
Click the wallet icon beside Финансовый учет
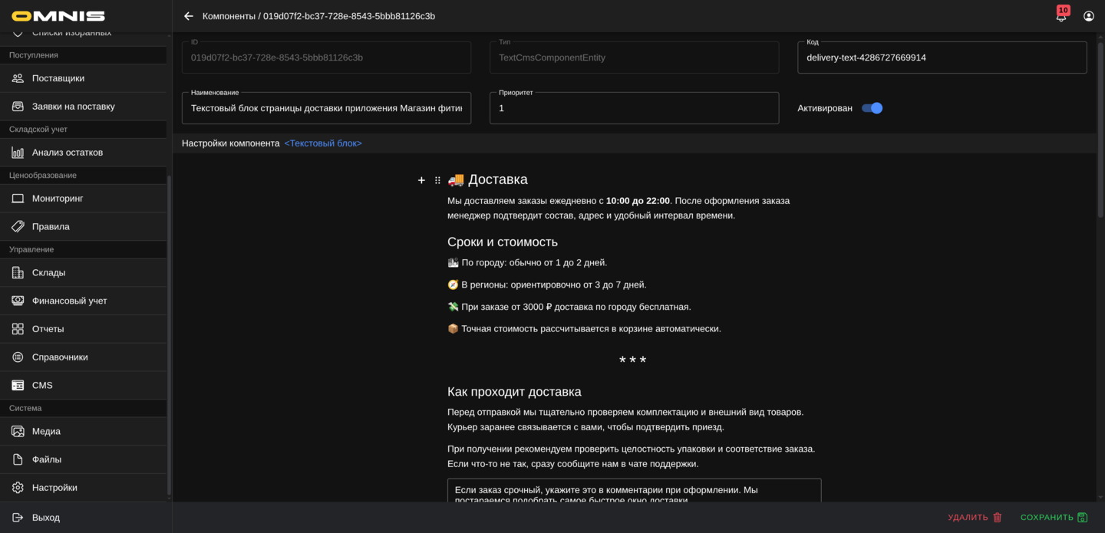pos(17,300)
